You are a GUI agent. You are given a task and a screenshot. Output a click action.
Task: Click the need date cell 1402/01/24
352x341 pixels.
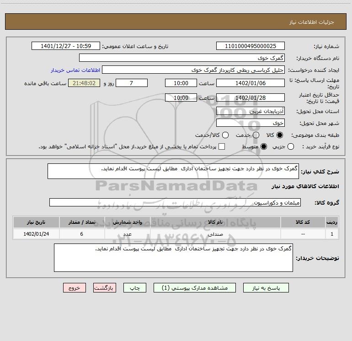(x=36, y=234)
